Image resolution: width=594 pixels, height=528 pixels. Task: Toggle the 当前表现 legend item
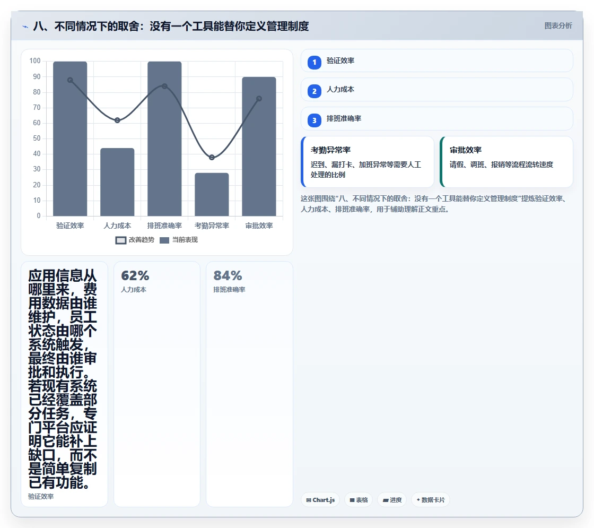click(179, 240)
